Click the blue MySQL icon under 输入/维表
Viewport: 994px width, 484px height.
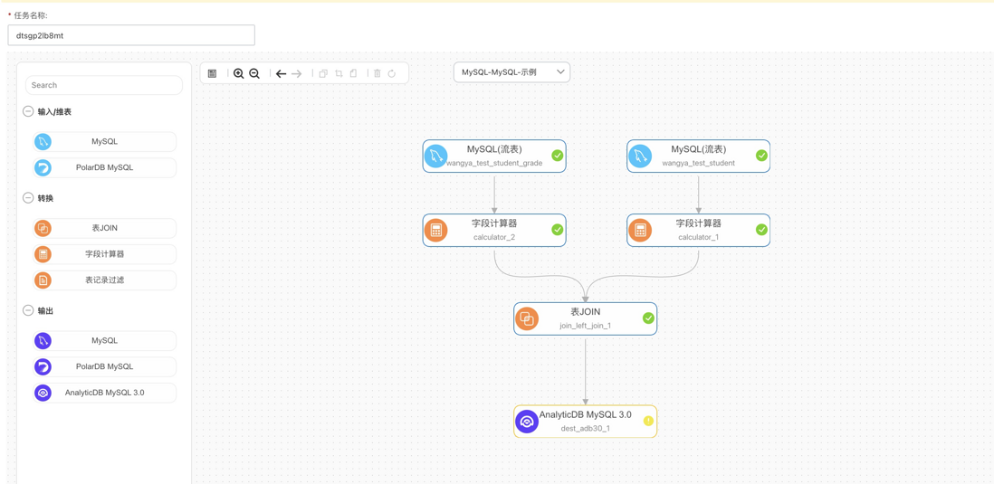[43, 142]
